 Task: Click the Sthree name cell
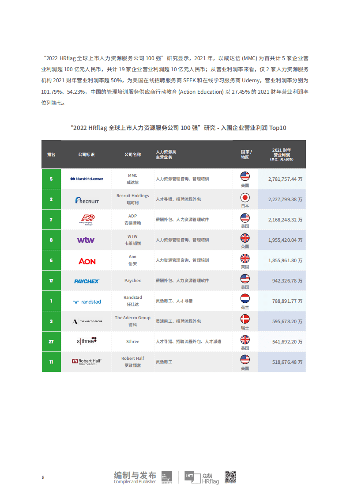(x=133, y=342)
